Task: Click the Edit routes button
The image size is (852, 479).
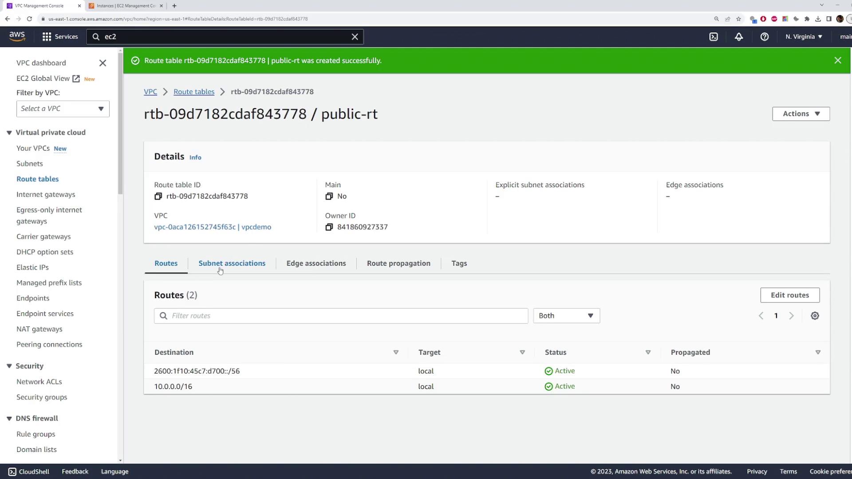Action: coord(789,295)
